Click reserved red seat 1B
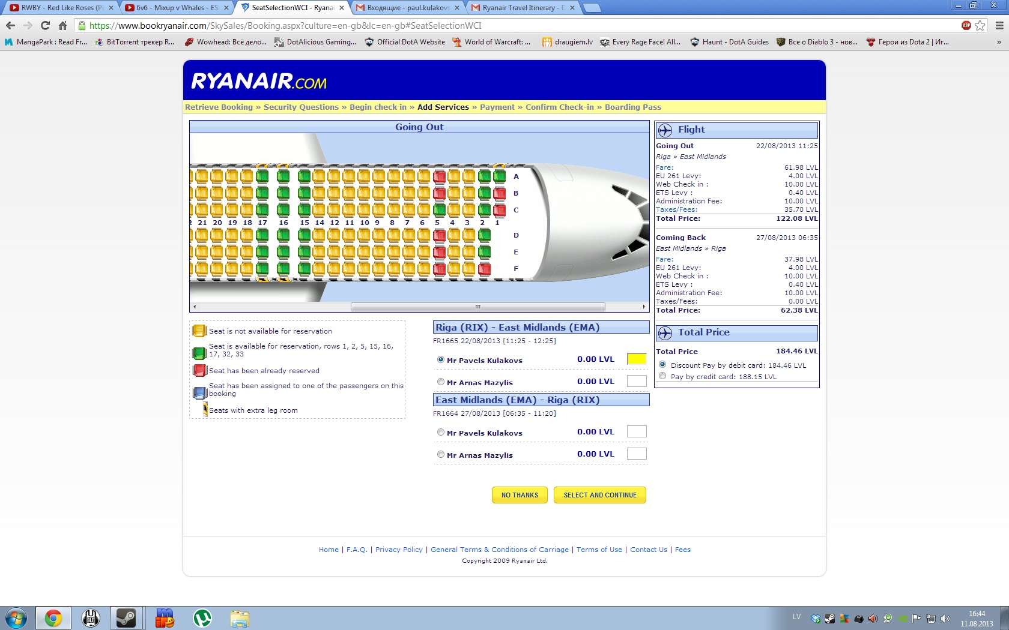The height and width of the screenshot is (630, 1009). tap(499, 193)
